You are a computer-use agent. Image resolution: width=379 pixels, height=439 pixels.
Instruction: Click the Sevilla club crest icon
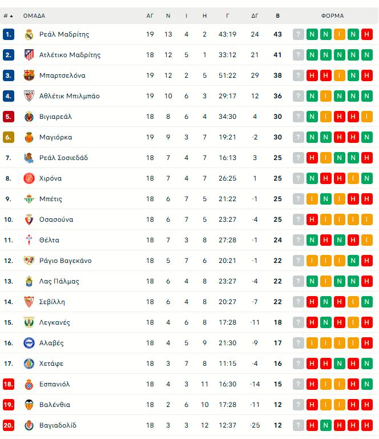point(29,302)
